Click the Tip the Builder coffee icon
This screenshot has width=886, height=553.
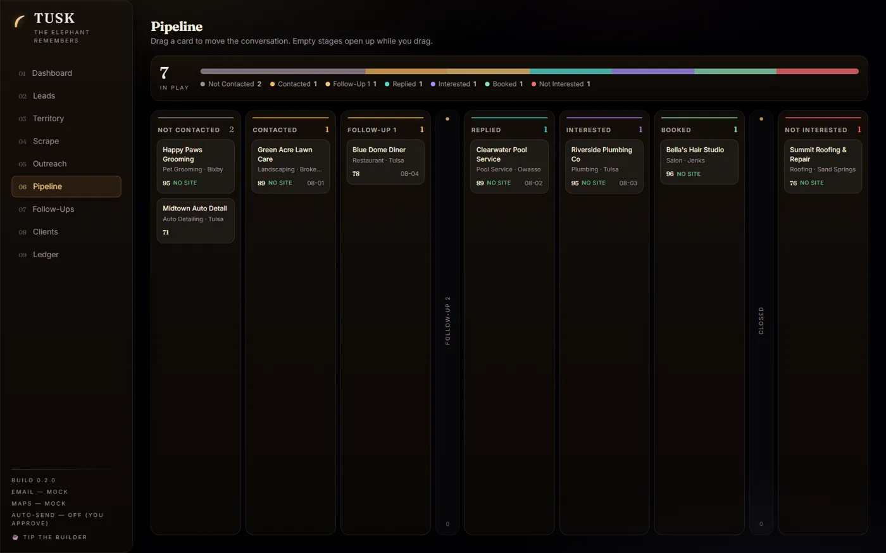(x=15, y=537)
